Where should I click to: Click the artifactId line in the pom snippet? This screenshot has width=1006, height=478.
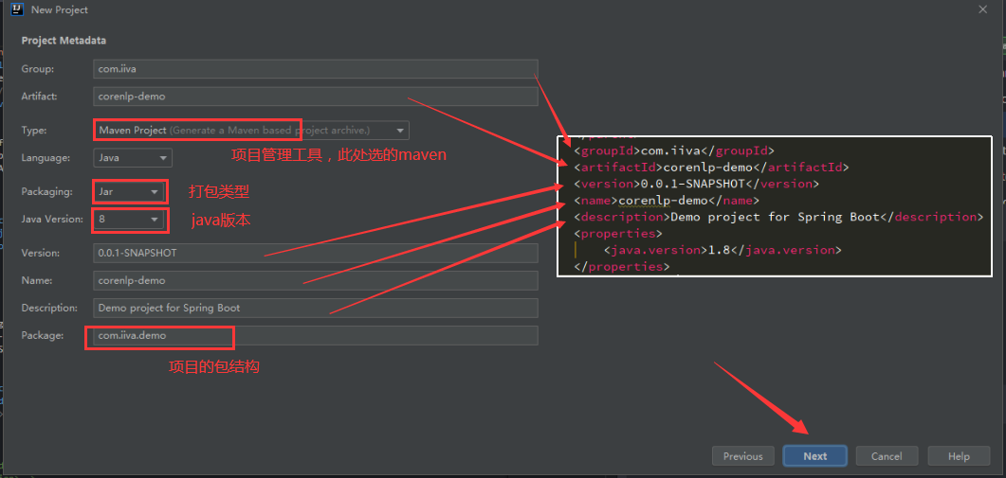[711, 168]
